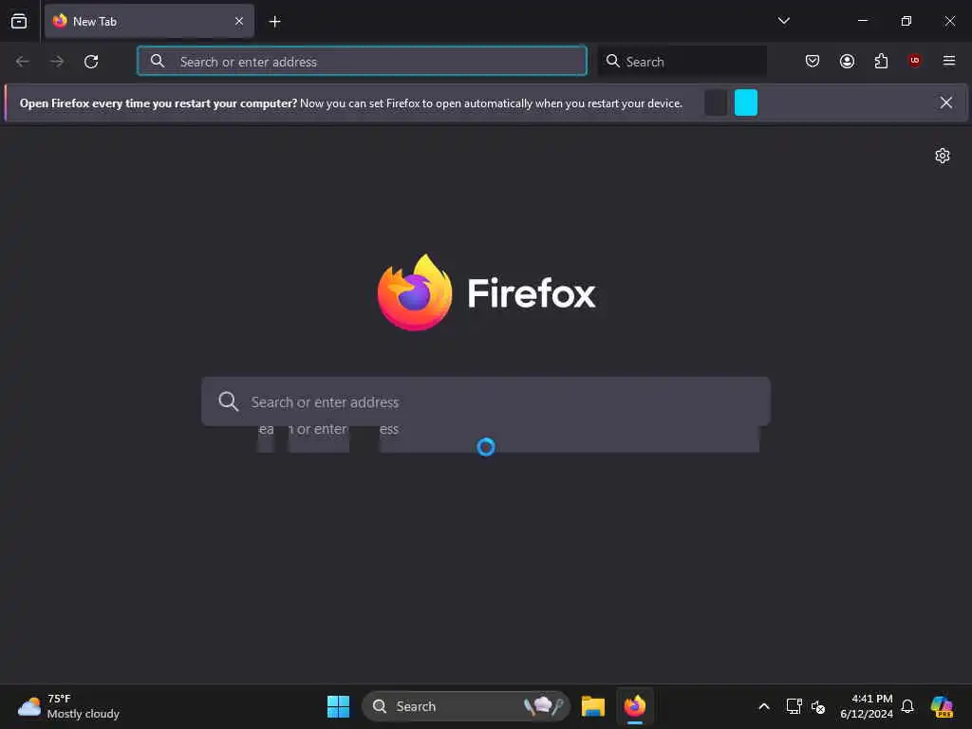Go forward with the forward arrow
This screenshot has width=972, height=729.
pos(57,62)
